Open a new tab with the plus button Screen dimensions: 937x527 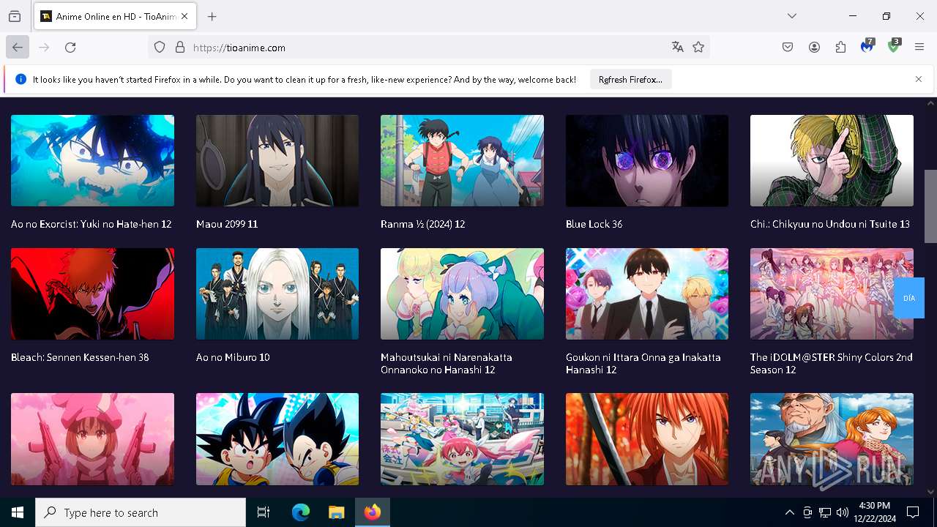click(x=212, y=16)
